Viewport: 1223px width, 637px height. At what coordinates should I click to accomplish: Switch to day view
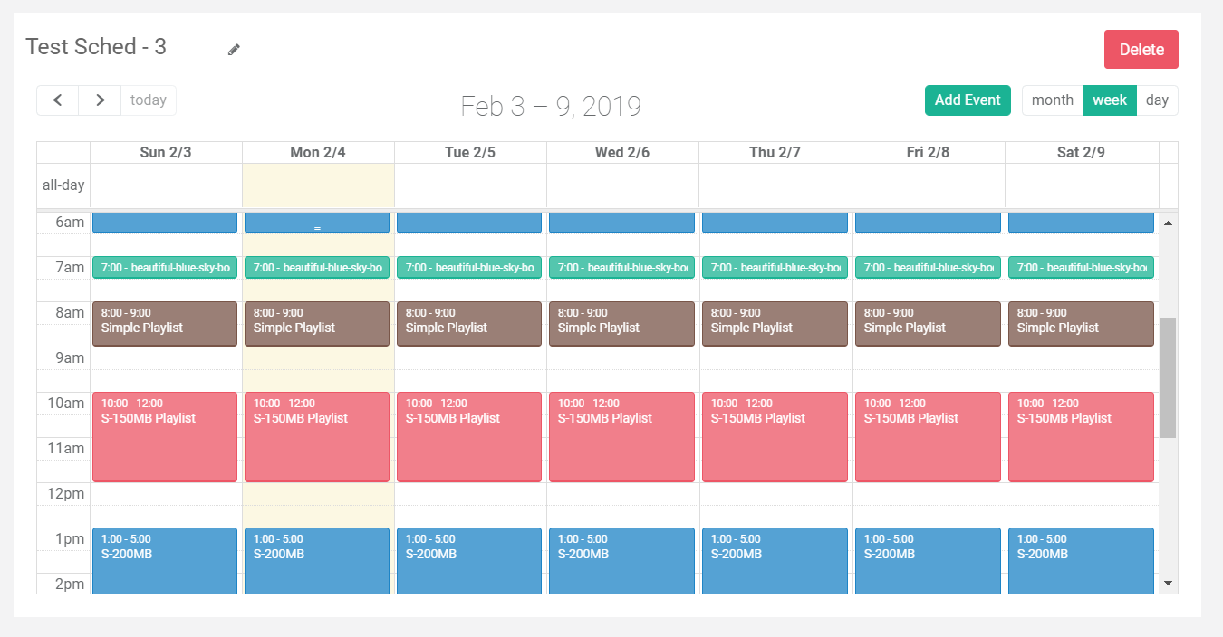[x=1157, y=100]
